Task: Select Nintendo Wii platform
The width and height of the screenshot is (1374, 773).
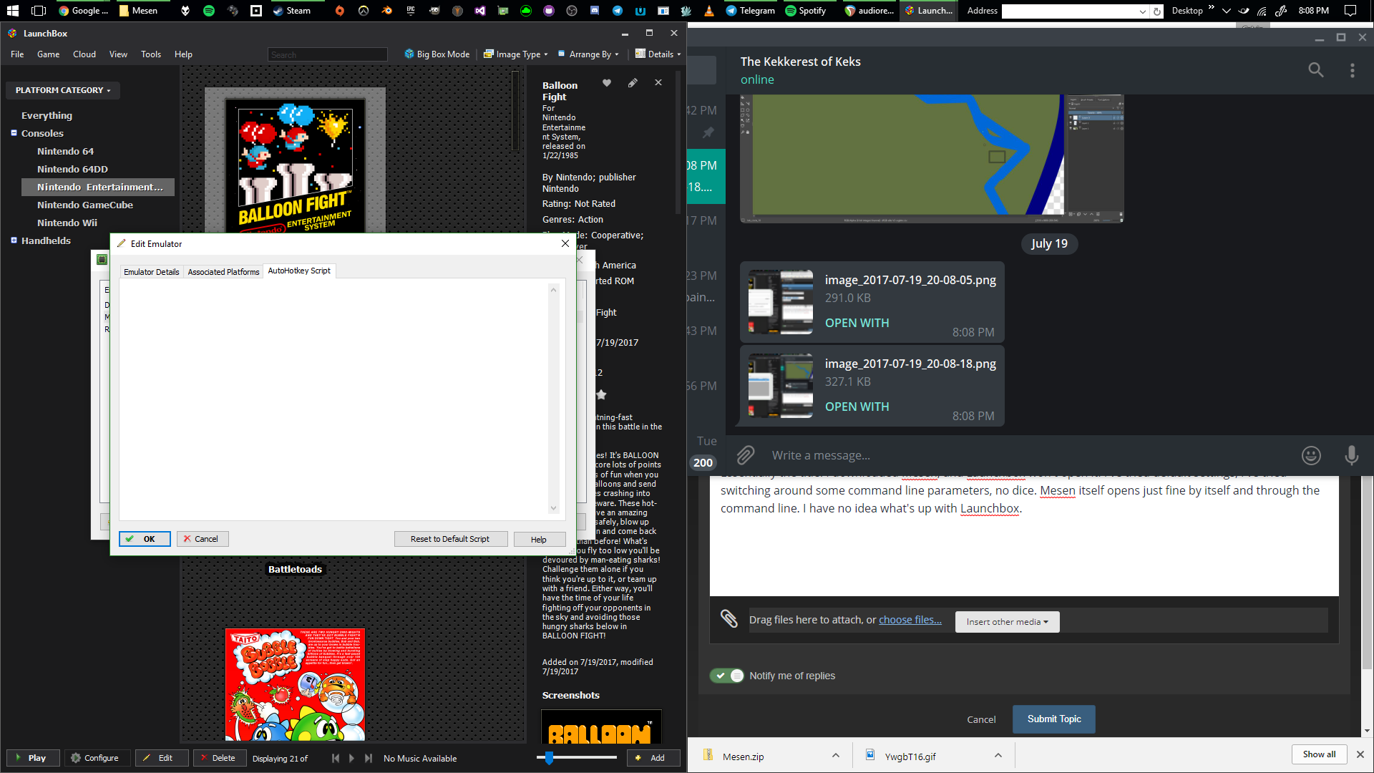Action: click(67, 223)
